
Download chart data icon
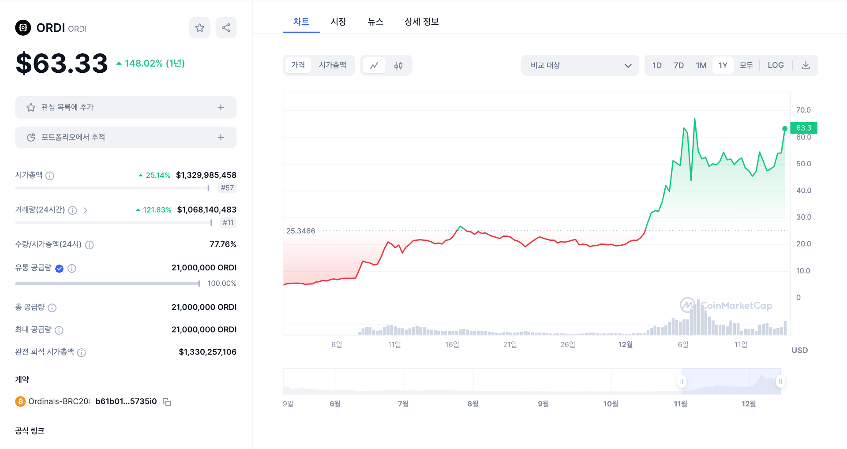coord(806,65)
